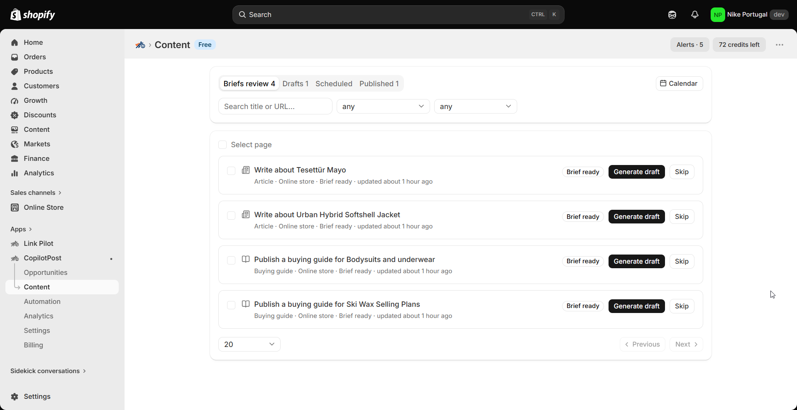Open the three-dot more actions menu
Image resolution: width=797 pixels, height=410 pixels.
780,45
